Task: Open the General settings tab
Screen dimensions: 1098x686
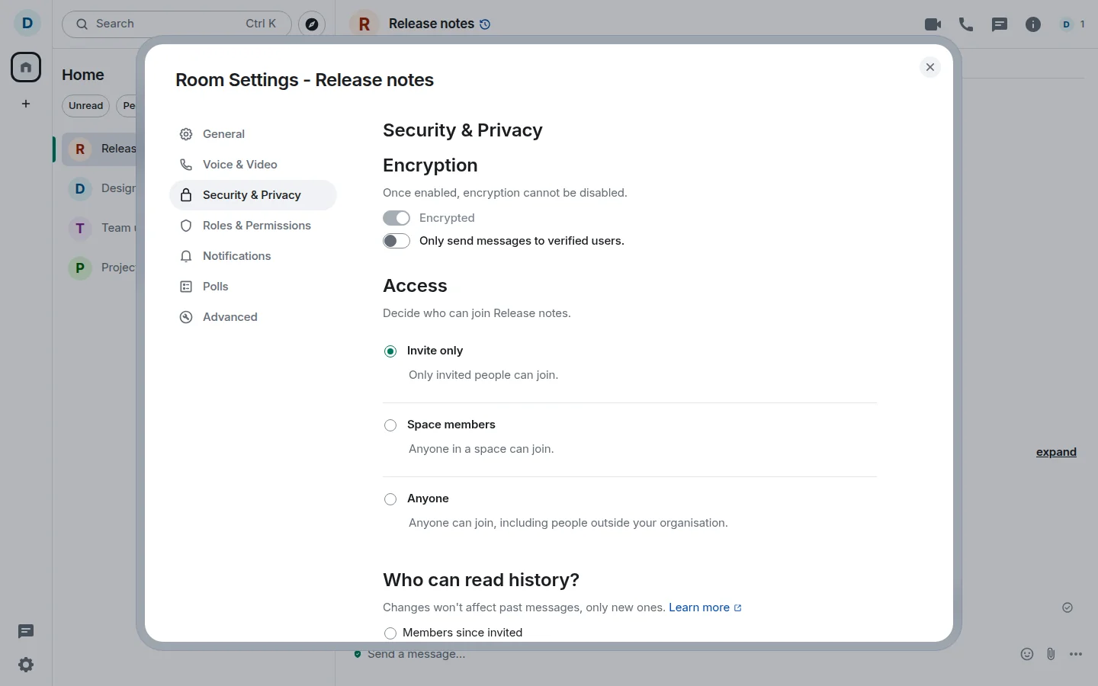Action: point(252,135)
